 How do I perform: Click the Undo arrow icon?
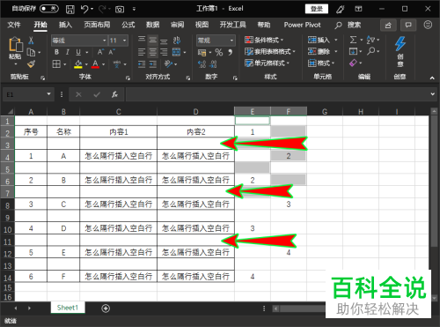(x=84, y=9)
